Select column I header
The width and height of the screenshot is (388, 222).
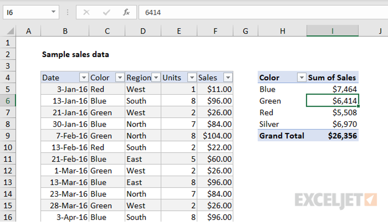[332, 31]
